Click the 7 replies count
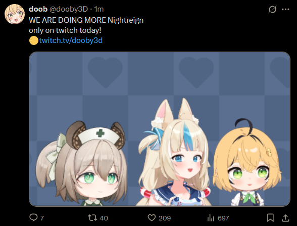The height and width of the screenshot is (226, 297). pos(42,218)
